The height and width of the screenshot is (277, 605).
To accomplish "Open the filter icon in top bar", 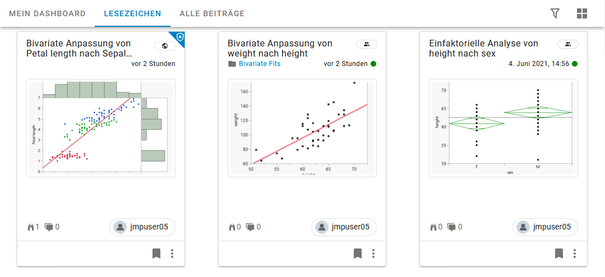I will pos(555,13).
